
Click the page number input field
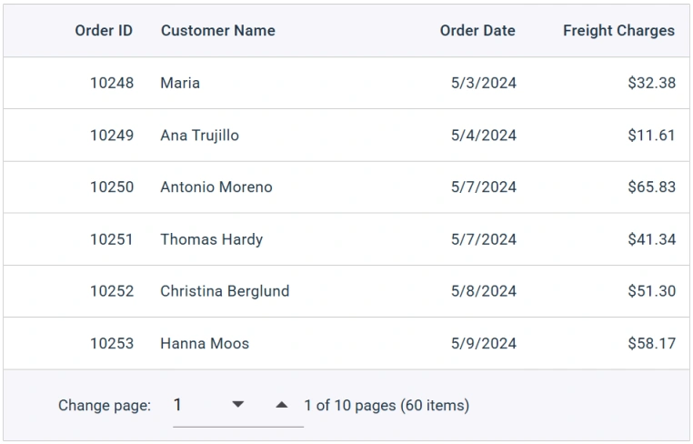click(x=196, y=405)
